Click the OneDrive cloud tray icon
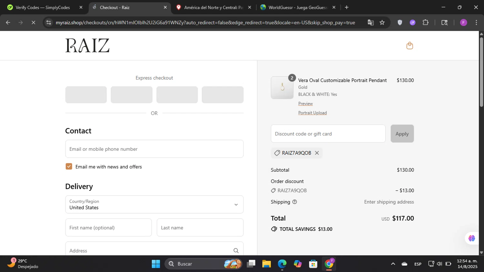484x272 pixels. coord(404,264)
